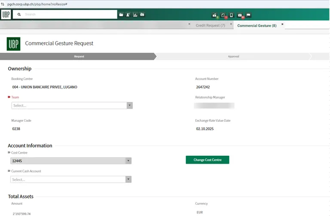Click the UBP logo in top-left header
330x216 pixels.
coord(6,15)
